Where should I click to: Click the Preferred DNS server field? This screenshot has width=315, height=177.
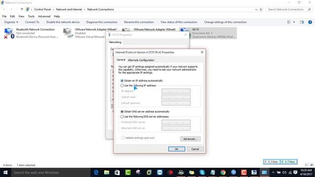(176, 122)
